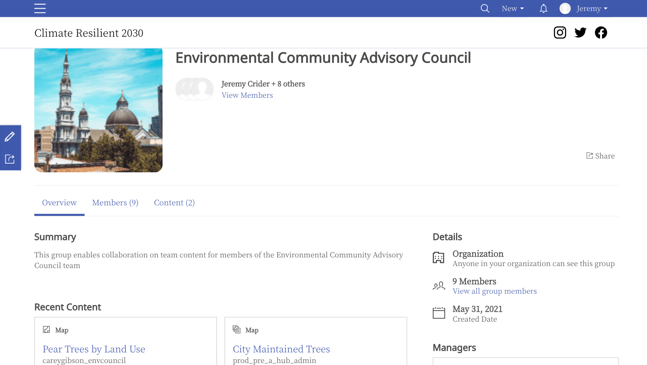Image resolution: width=647 pixels, height=365 pixels.
Task: Switch to the Content (2) tab
Action: pos(174,203)
